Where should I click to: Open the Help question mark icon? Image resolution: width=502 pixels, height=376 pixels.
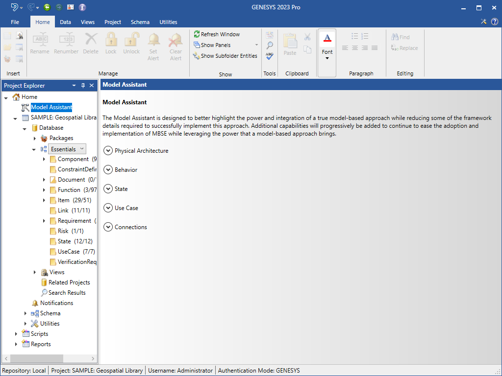coord(495,22)
